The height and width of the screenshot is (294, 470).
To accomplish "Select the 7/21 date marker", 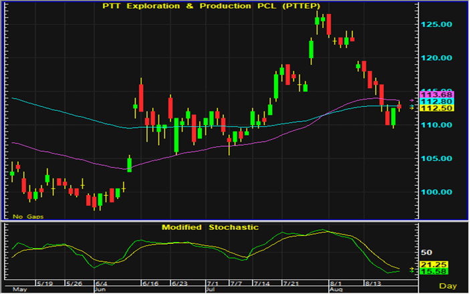I will [291, 283].
